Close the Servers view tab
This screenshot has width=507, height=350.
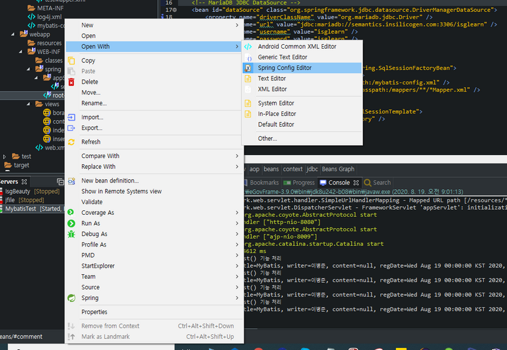pos(24,182)
